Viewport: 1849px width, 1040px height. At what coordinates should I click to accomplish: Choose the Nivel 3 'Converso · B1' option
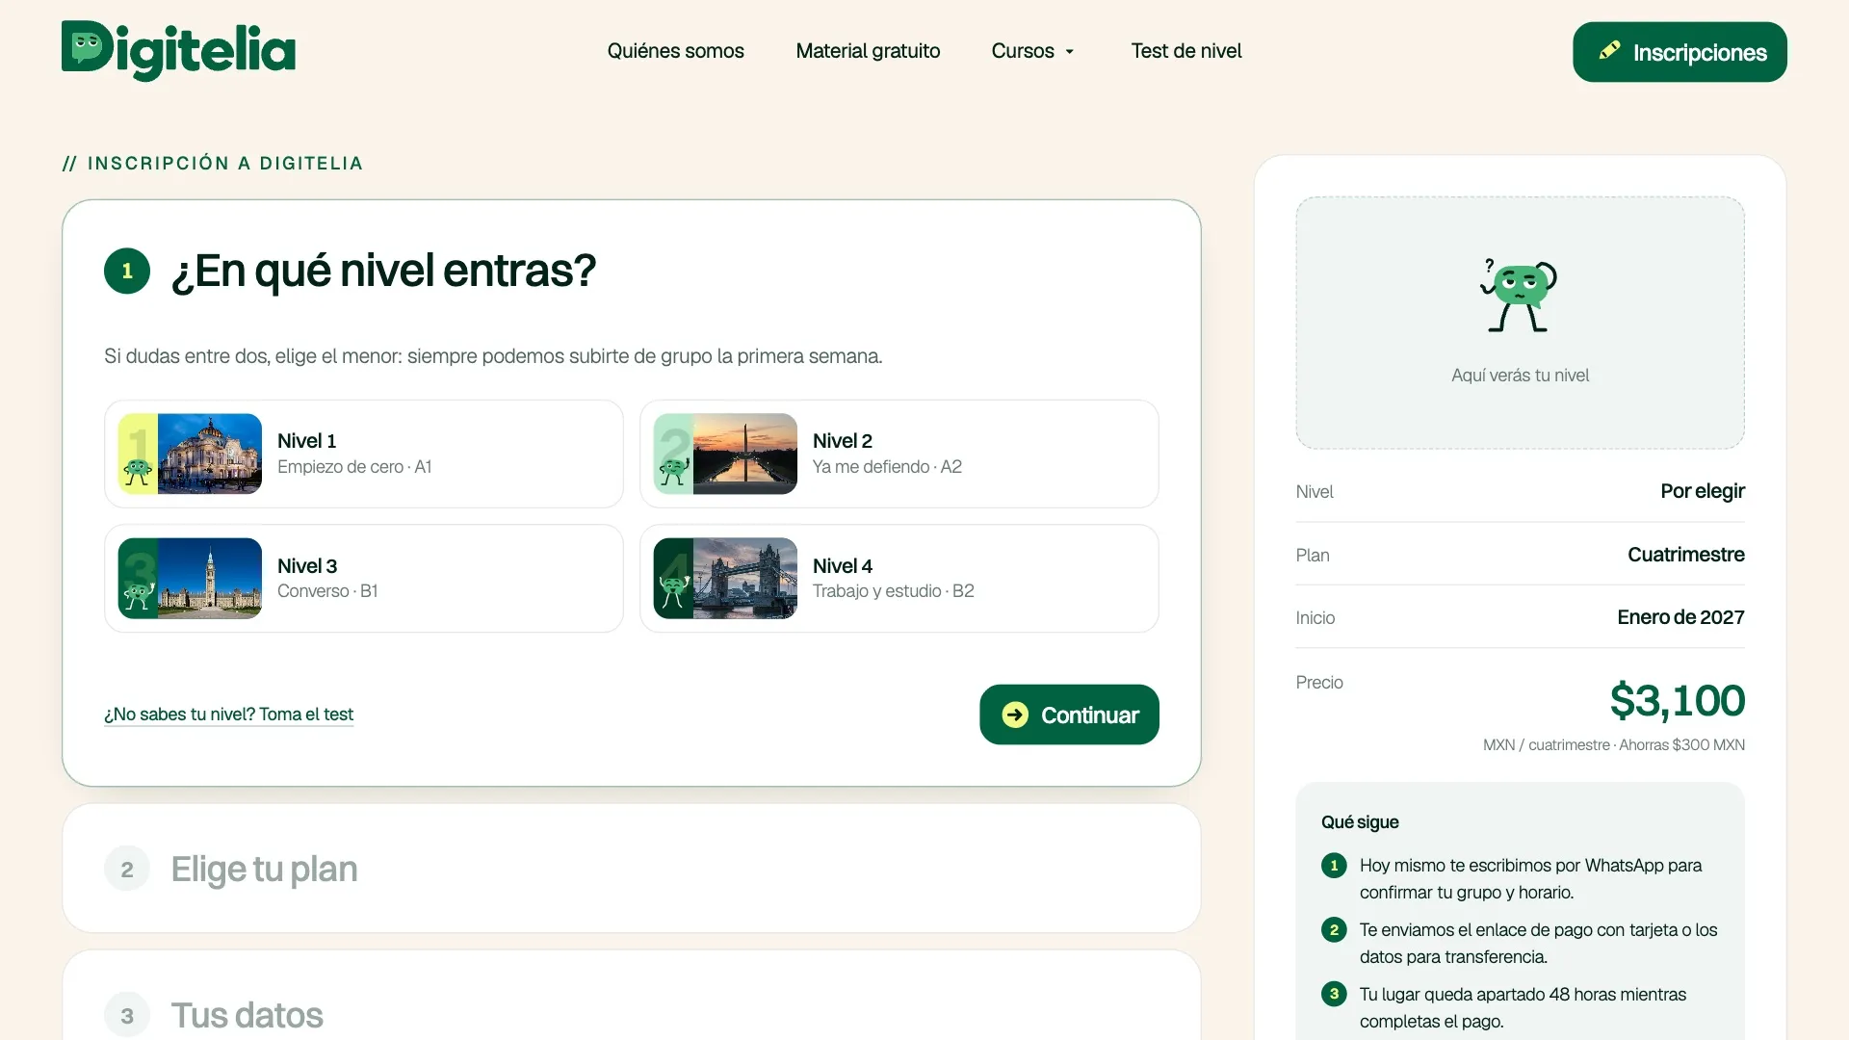364,578
